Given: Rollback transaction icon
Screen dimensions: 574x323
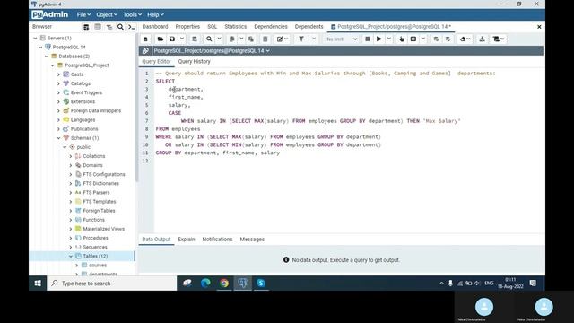Looking at the screenshot, I should (448, 39).
